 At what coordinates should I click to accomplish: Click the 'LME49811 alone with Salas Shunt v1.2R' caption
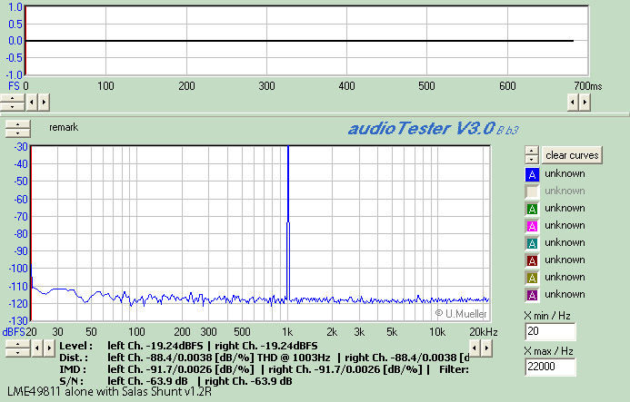point(109,392)
